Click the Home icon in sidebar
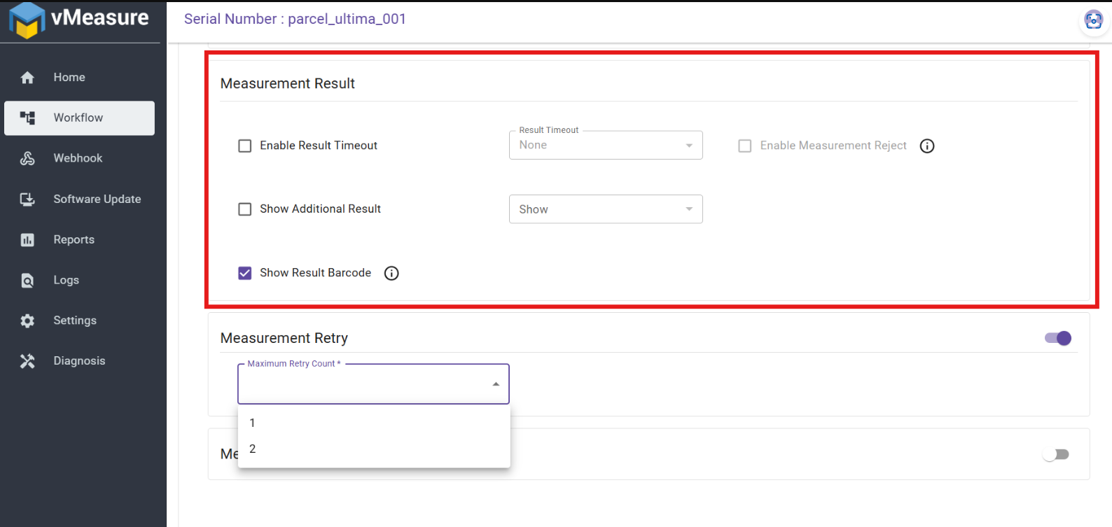Screen dimensions: 1112x527 coord(27,78)
